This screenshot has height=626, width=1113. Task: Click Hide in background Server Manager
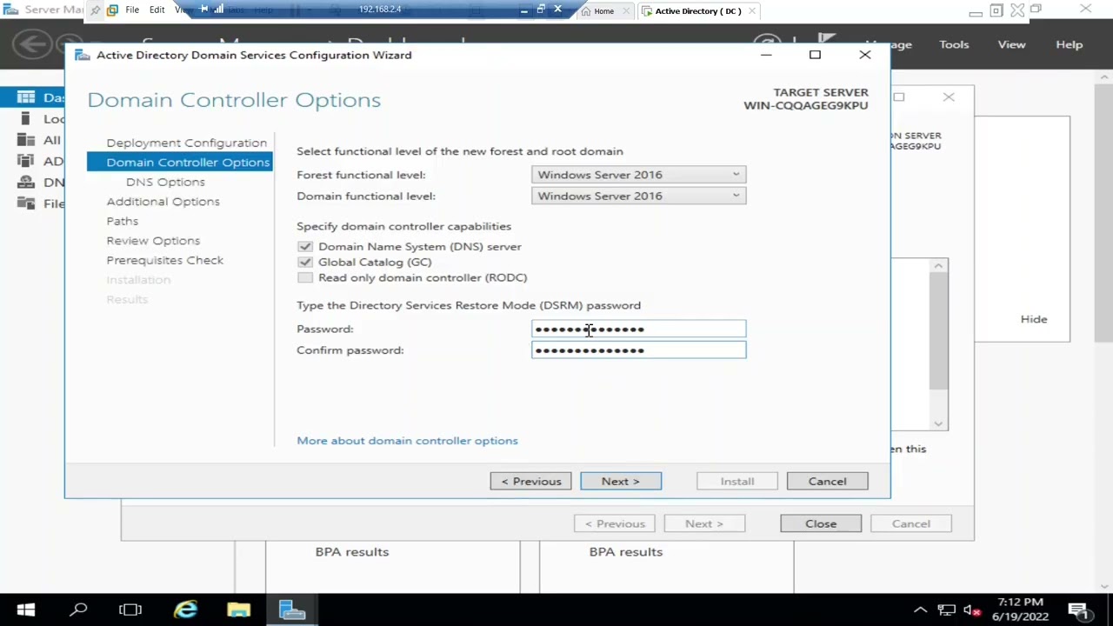click(x=1034, y=319)
